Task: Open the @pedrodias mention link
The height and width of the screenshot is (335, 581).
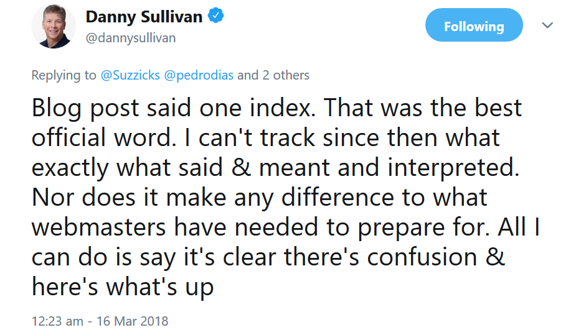Action: click(x=199, y=75)
